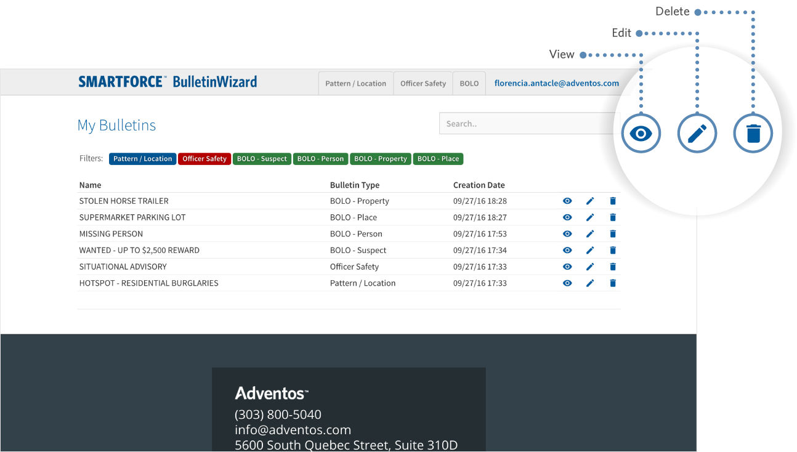This screenshot has height=452, width=797.
Task: Open the florencia.antacle@adventos.com account link
Action: click(556, 83)
